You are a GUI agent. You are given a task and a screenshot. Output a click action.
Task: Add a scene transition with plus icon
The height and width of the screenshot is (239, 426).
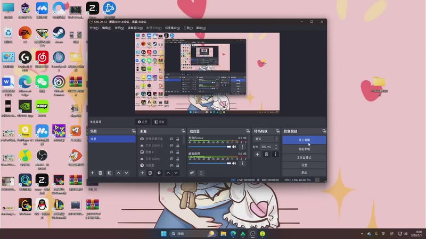tap(258, 154)
